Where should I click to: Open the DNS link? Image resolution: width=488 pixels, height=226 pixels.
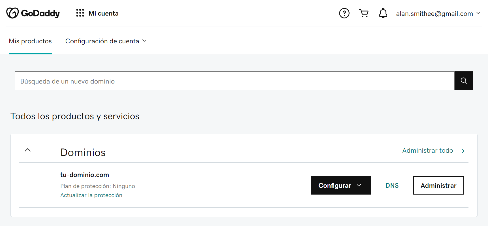392,186
